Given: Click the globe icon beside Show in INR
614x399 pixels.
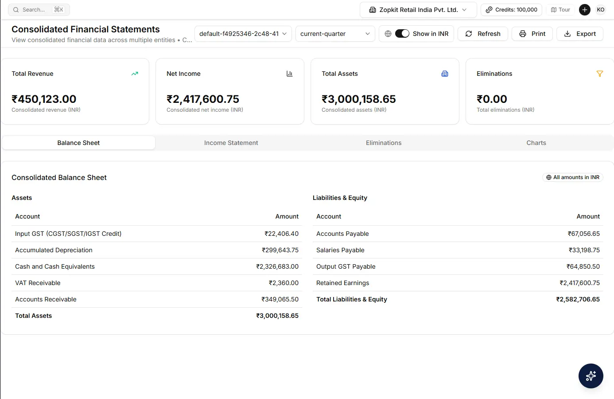Looking at the screenshot, I should point(388,34).
